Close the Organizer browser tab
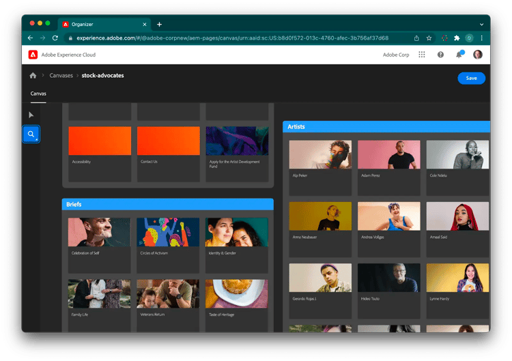Viewport: 512px width, 361px height. [145, 24]
